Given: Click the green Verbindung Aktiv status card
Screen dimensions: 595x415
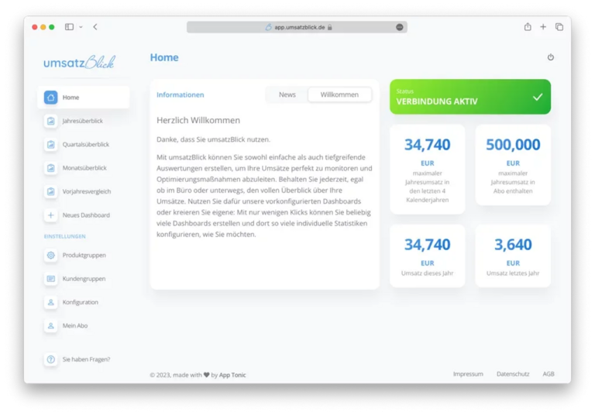Looking at the screenshot, I should 469,97.
